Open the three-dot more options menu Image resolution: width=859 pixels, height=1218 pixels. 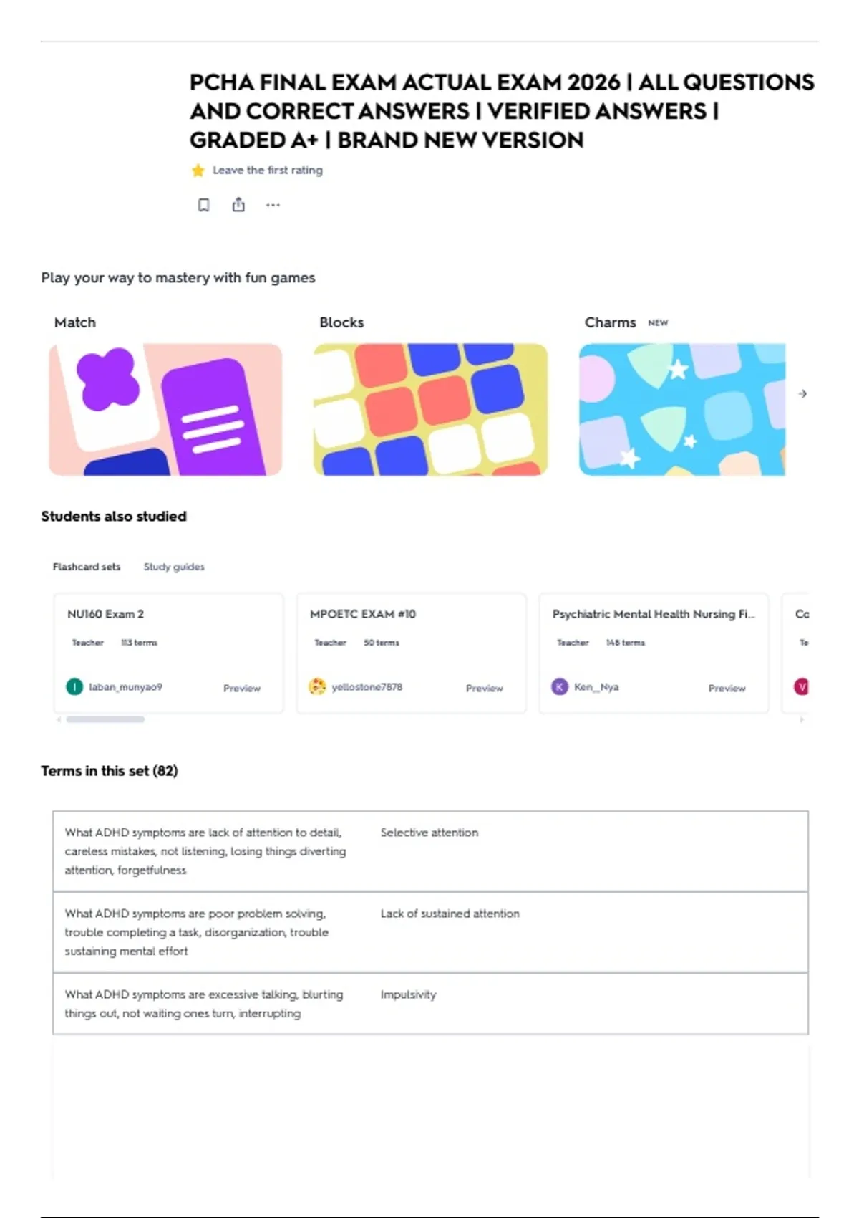[273, 205]
